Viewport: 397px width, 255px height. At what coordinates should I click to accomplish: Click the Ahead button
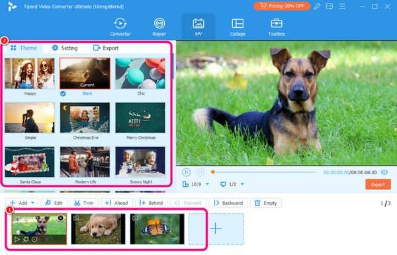click(x=116, y=203)
